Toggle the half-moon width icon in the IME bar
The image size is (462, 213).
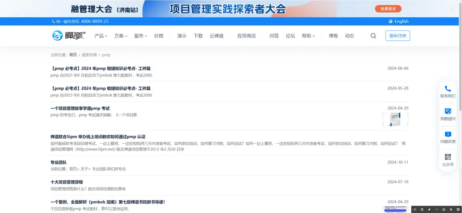pos(429,210)
